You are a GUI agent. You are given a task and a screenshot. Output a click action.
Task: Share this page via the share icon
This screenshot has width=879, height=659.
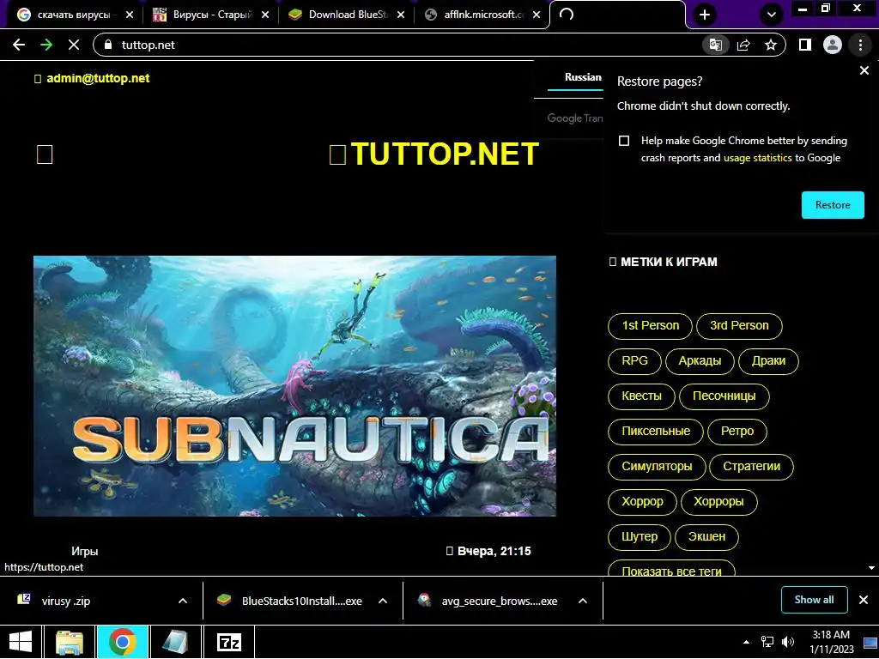(743, 45)
